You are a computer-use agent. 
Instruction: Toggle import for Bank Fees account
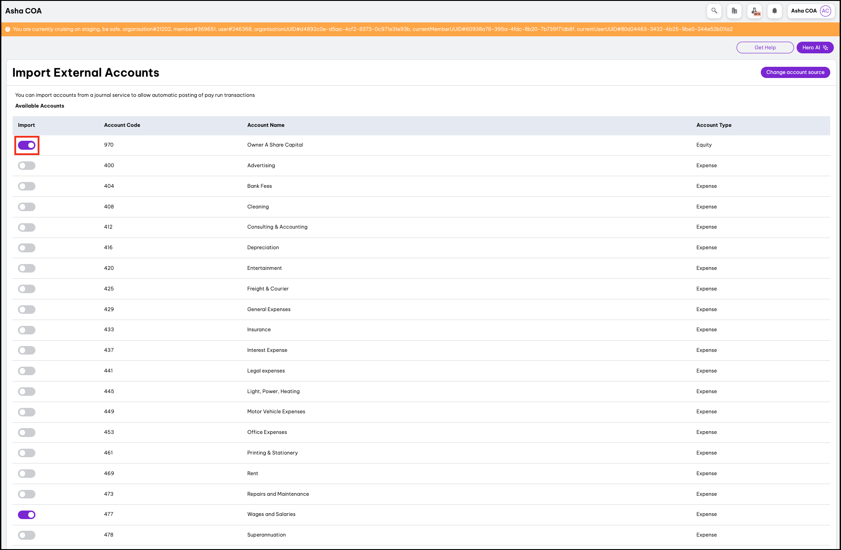click(x=26, y=186)
